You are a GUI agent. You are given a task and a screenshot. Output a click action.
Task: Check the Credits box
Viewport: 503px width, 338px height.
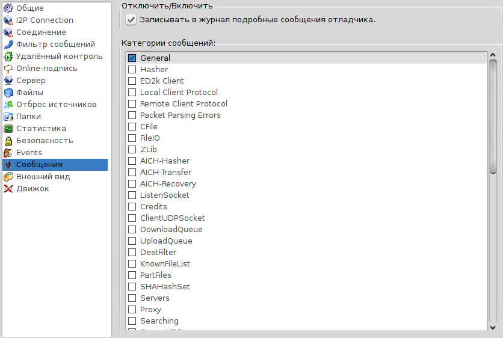[x=132, y=206]
